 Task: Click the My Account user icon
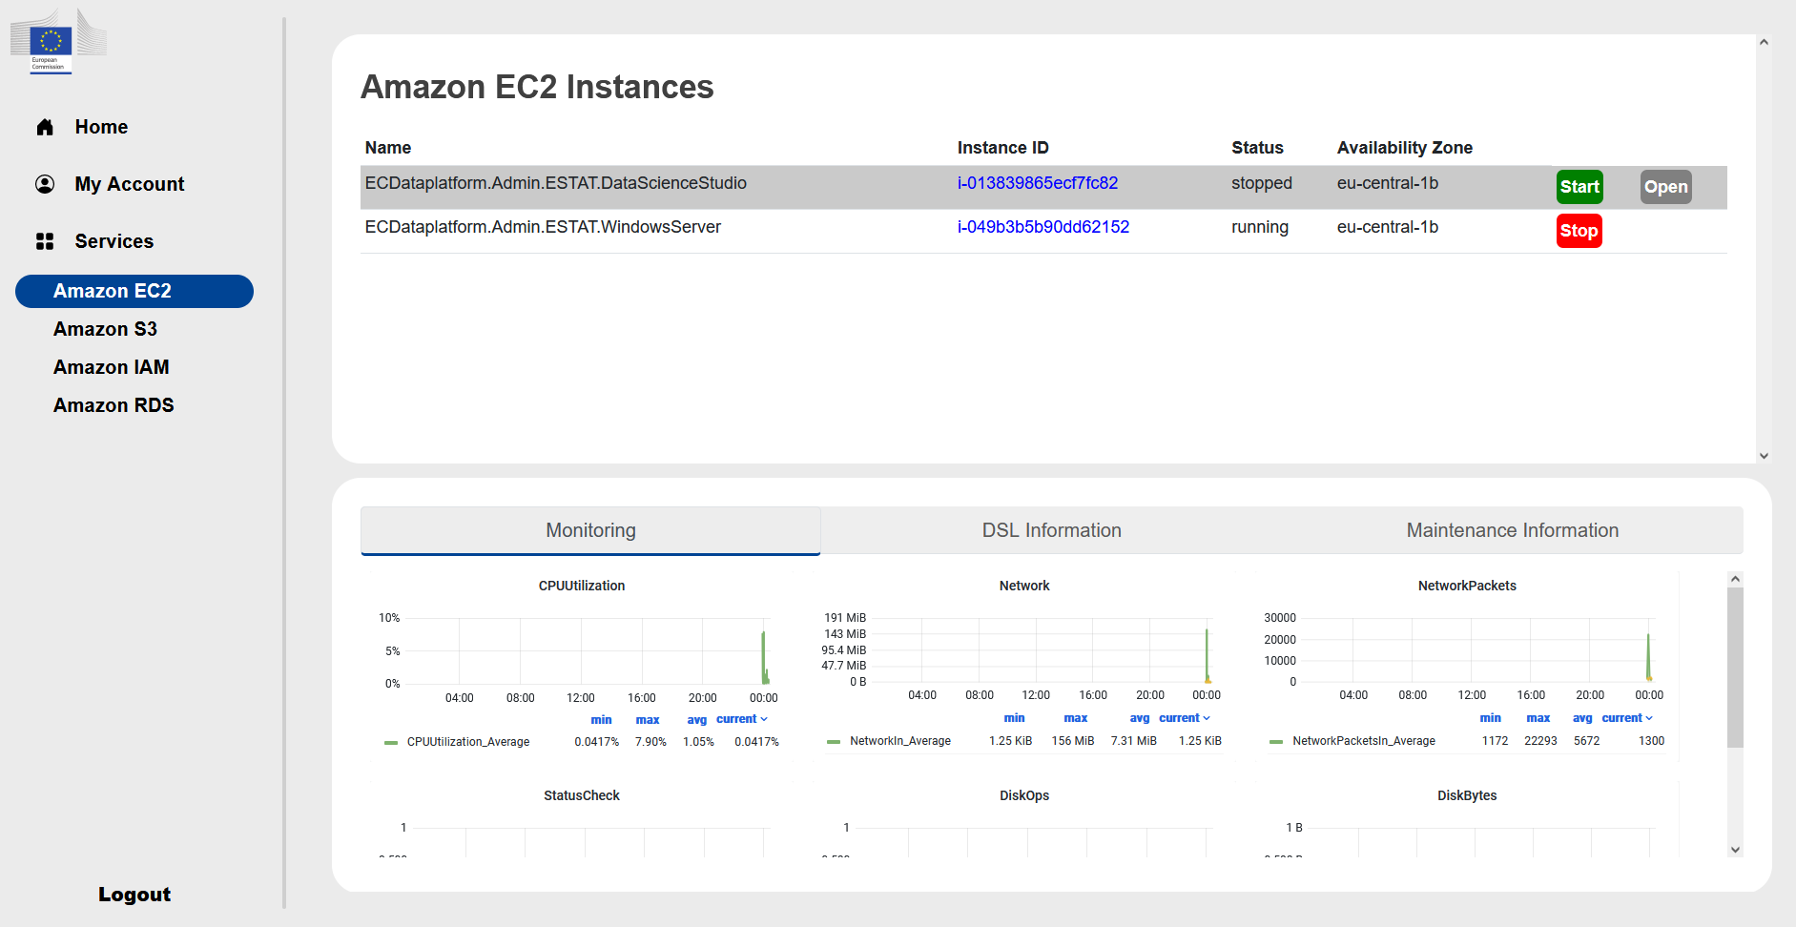(x=45, y=184)
